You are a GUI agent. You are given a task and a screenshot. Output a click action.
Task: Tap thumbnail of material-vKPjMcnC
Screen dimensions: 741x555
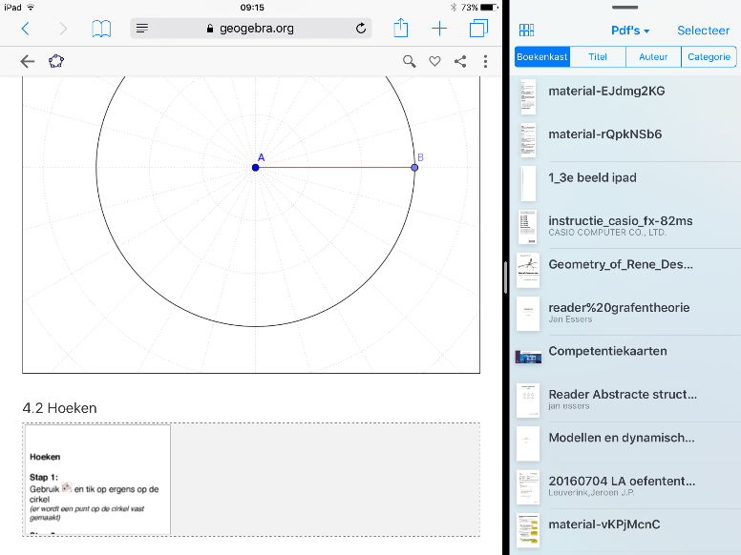528,530
